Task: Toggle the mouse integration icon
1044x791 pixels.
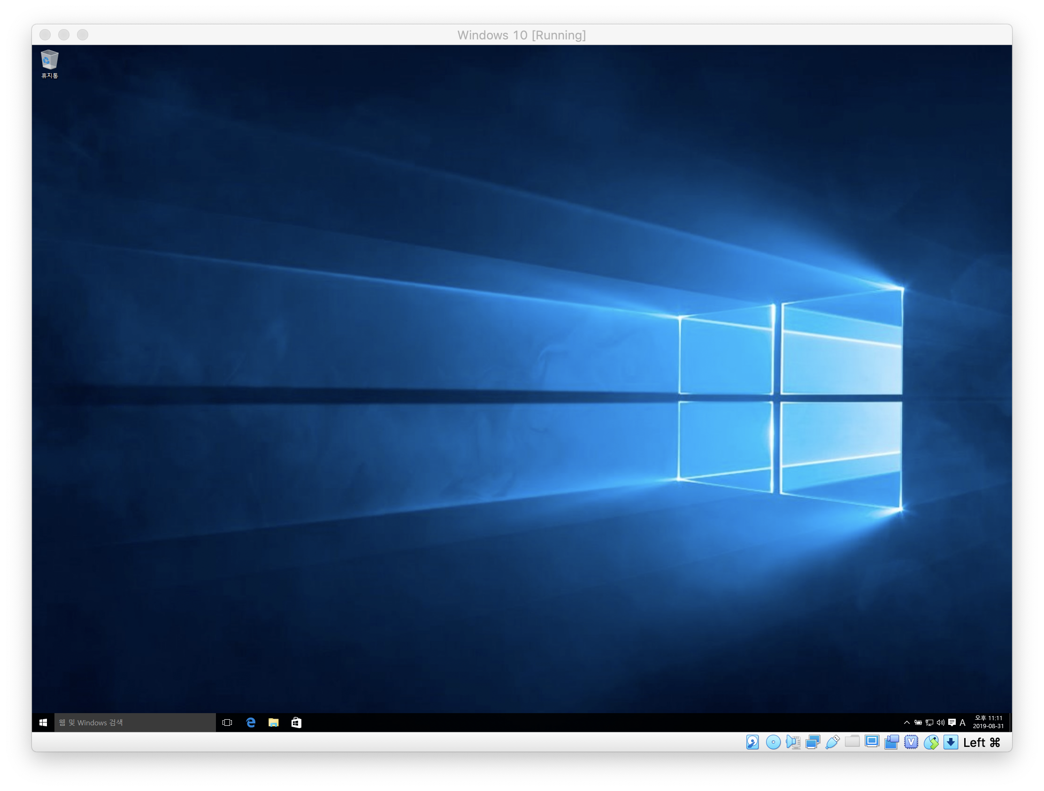Action: click(x=931, y=742)
